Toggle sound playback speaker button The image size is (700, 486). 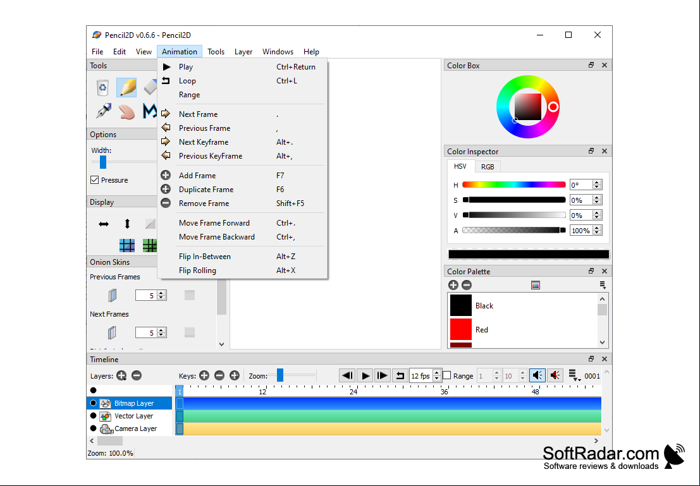tap(537, 376)
